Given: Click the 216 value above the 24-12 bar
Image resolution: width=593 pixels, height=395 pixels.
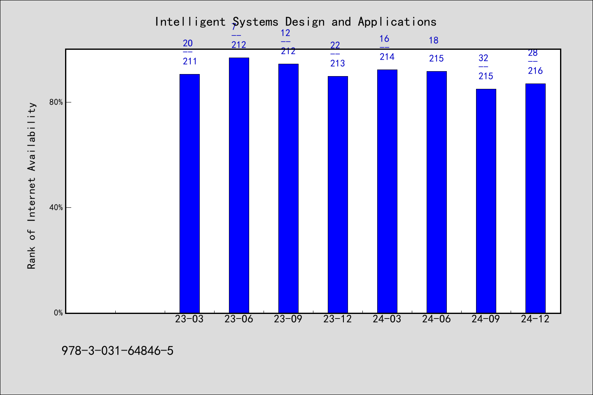Looking at the screenshot, I should click(x=535, y=71).
